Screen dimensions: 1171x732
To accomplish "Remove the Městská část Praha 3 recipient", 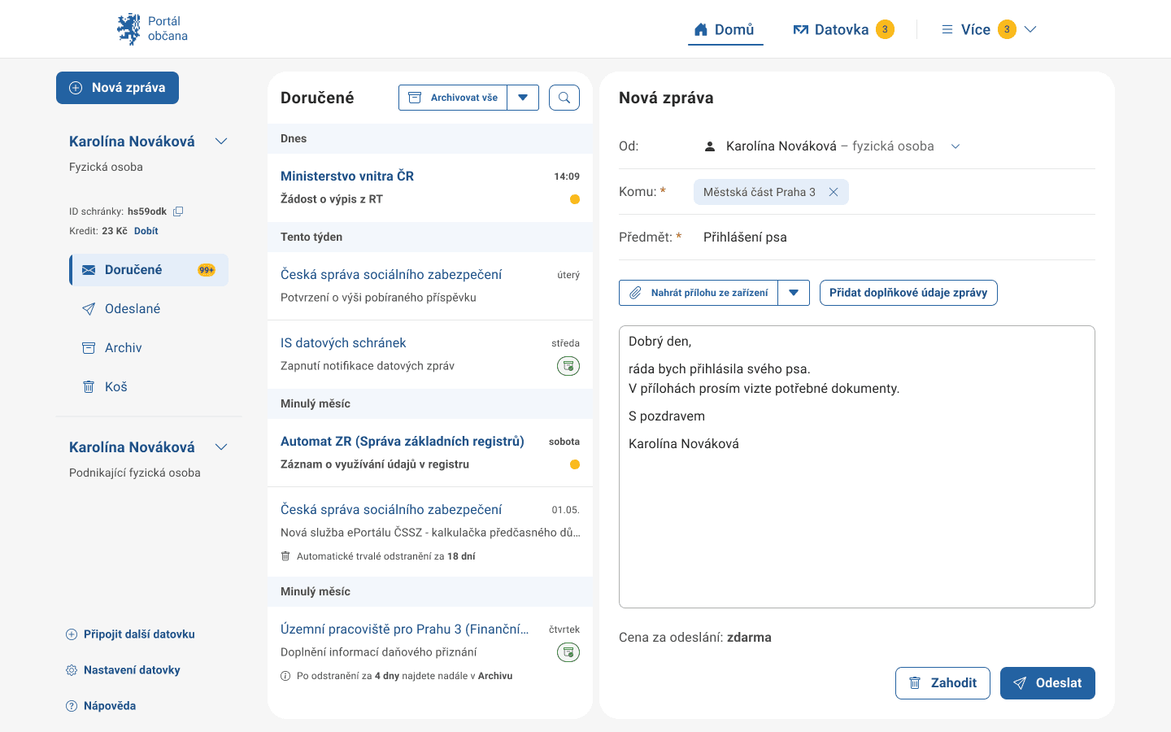I will pyautogui.click(x=834, y=192).
